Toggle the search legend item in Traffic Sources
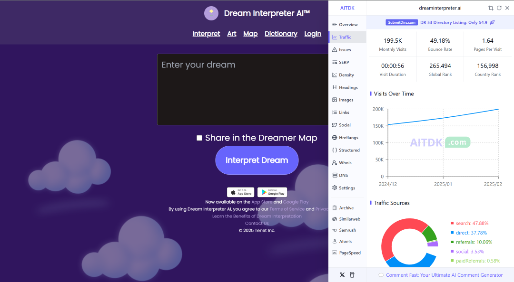The height and width of the screenshot is (282, 514). [x=469, y=223]
